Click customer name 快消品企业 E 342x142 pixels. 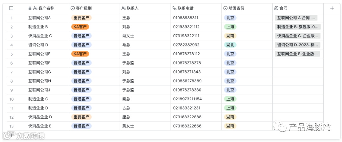point(40,126)
